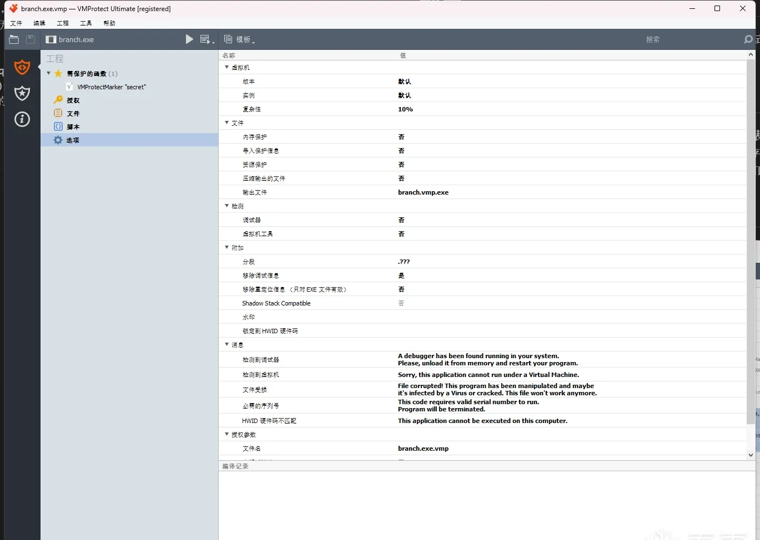Toggle the 内存保护 value 否
The height and width of the screenshot is (540, 760).
coord(401,136)
